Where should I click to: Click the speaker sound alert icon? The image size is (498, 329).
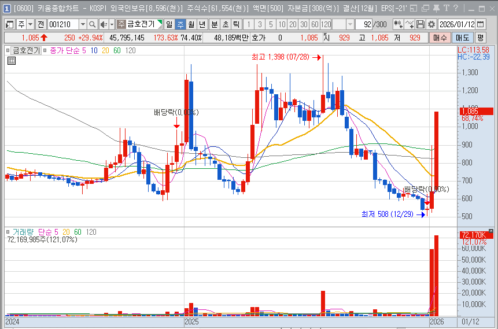coord(103,24)
